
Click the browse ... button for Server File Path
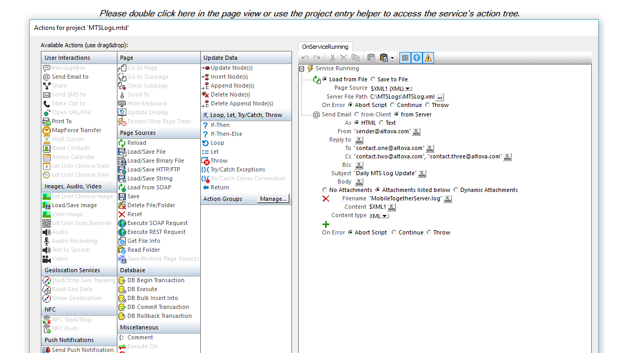440,97
